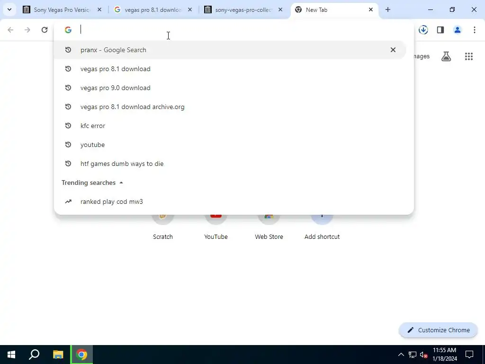Select the New Tab tab

click(x=334, y=9)
